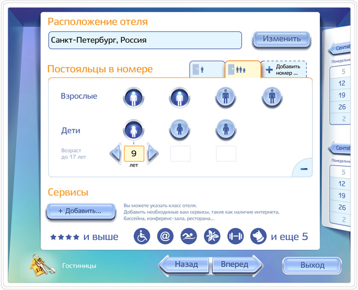Select the pets allowed dog icon
358x290 pixels.
[259, 237]
